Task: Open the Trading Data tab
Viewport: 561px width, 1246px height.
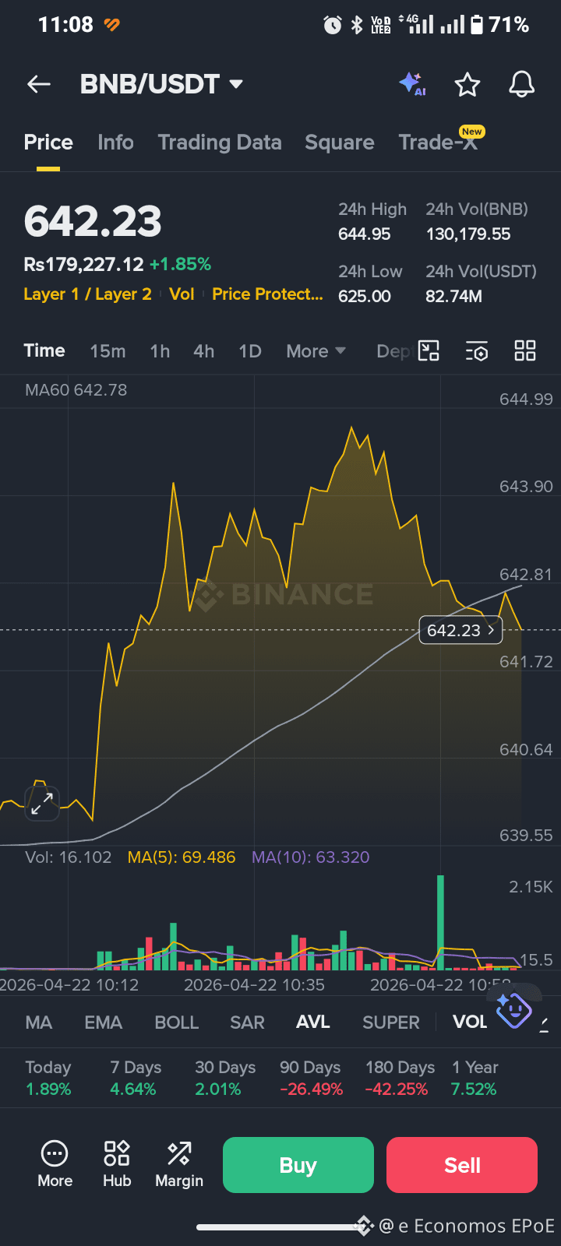Action: 220,143
